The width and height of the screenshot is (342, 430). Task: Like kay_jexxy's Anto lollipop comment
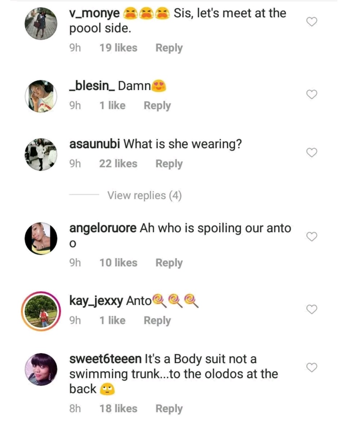pyautogui.click(x=311, y=309)
